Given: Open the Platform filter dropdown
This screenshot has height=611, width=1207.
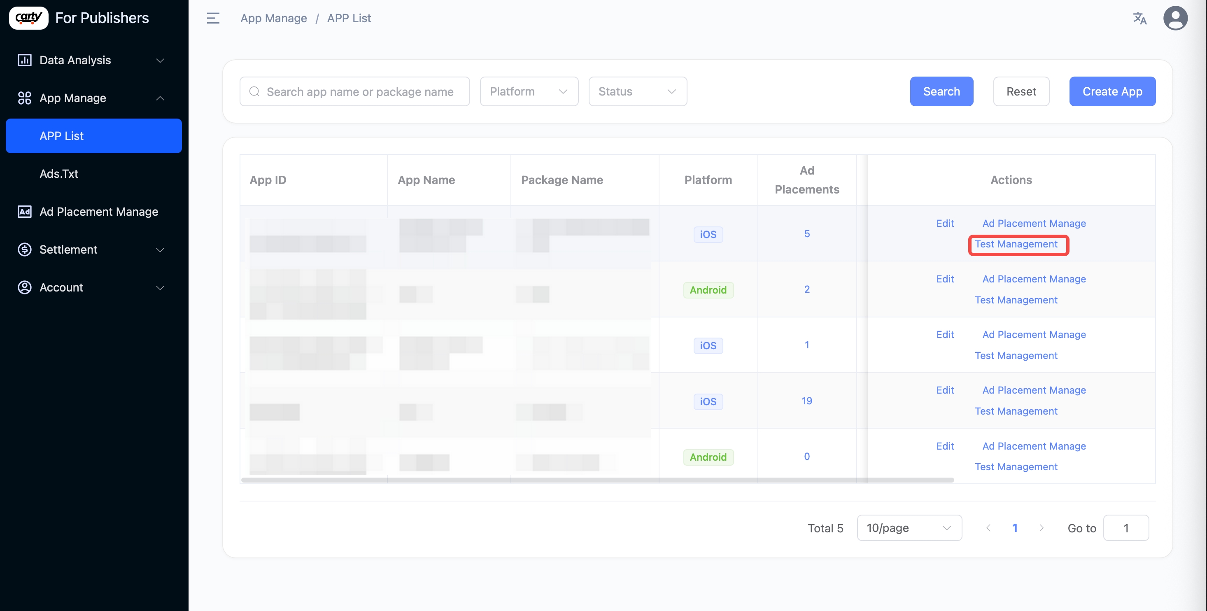Looking at the screenshot, I should coord(529,91).
